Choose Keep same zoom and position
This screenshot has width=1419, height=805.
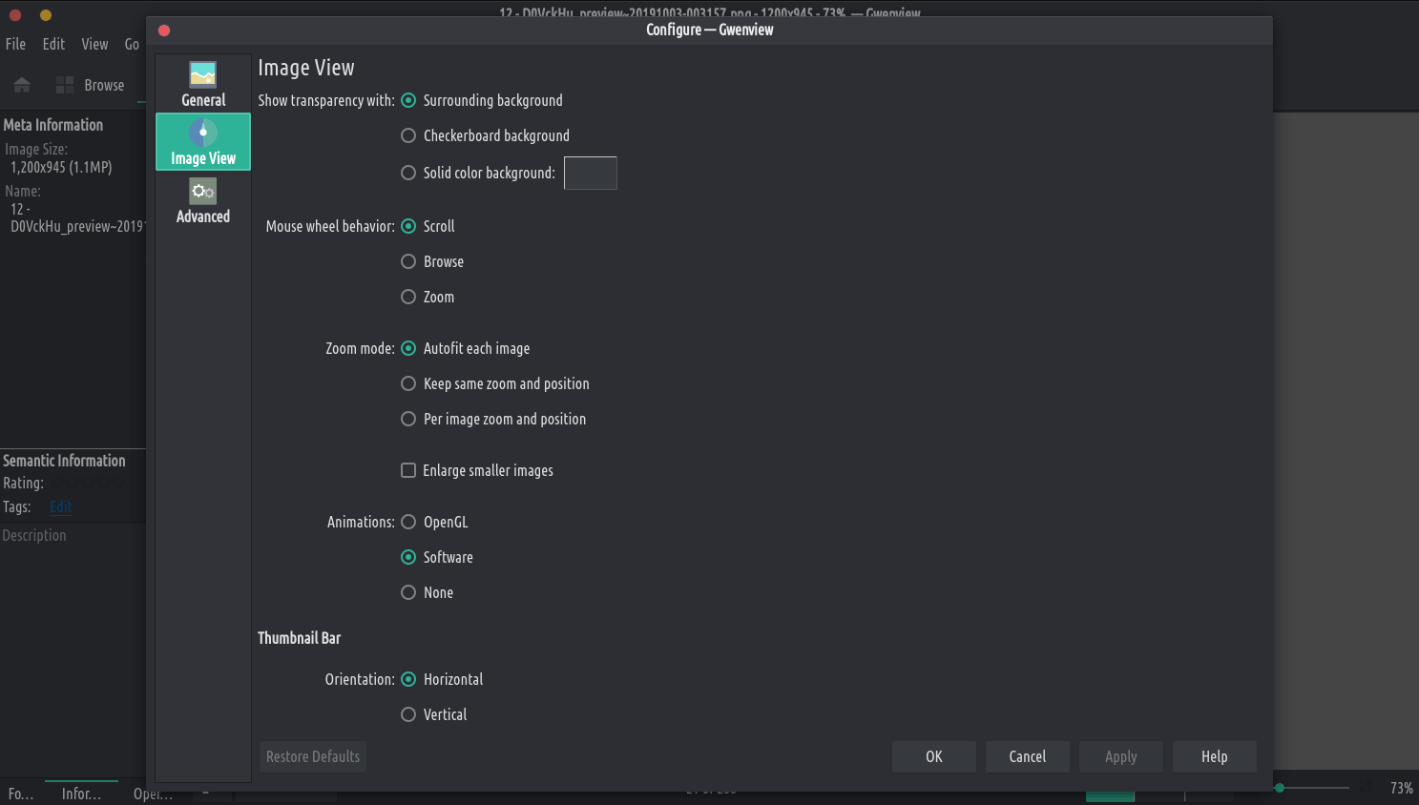click(495, 383)
